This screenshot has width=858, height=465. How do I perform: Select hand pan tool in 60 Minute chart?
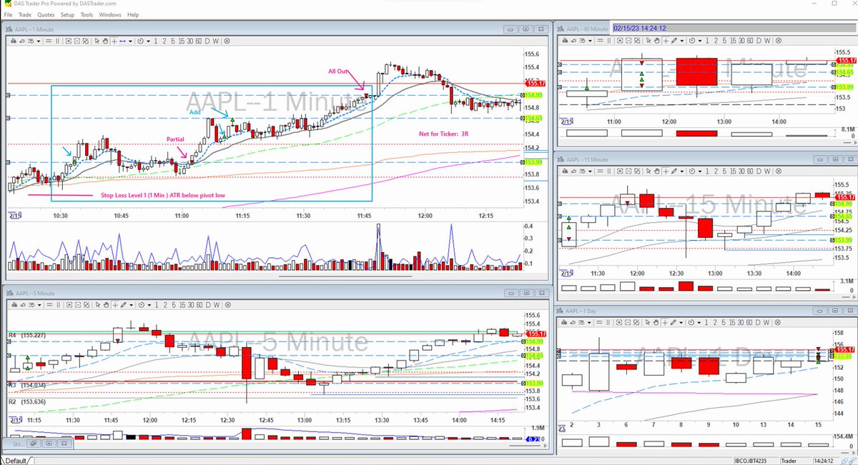tap(656, 41)
